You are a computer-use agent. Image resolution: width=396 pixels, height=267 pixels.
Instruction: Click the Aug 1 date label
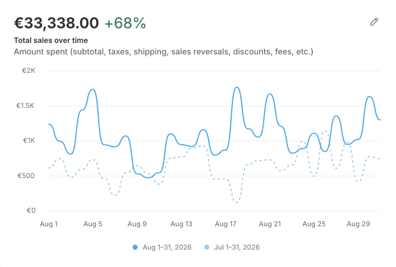point(49,224)
